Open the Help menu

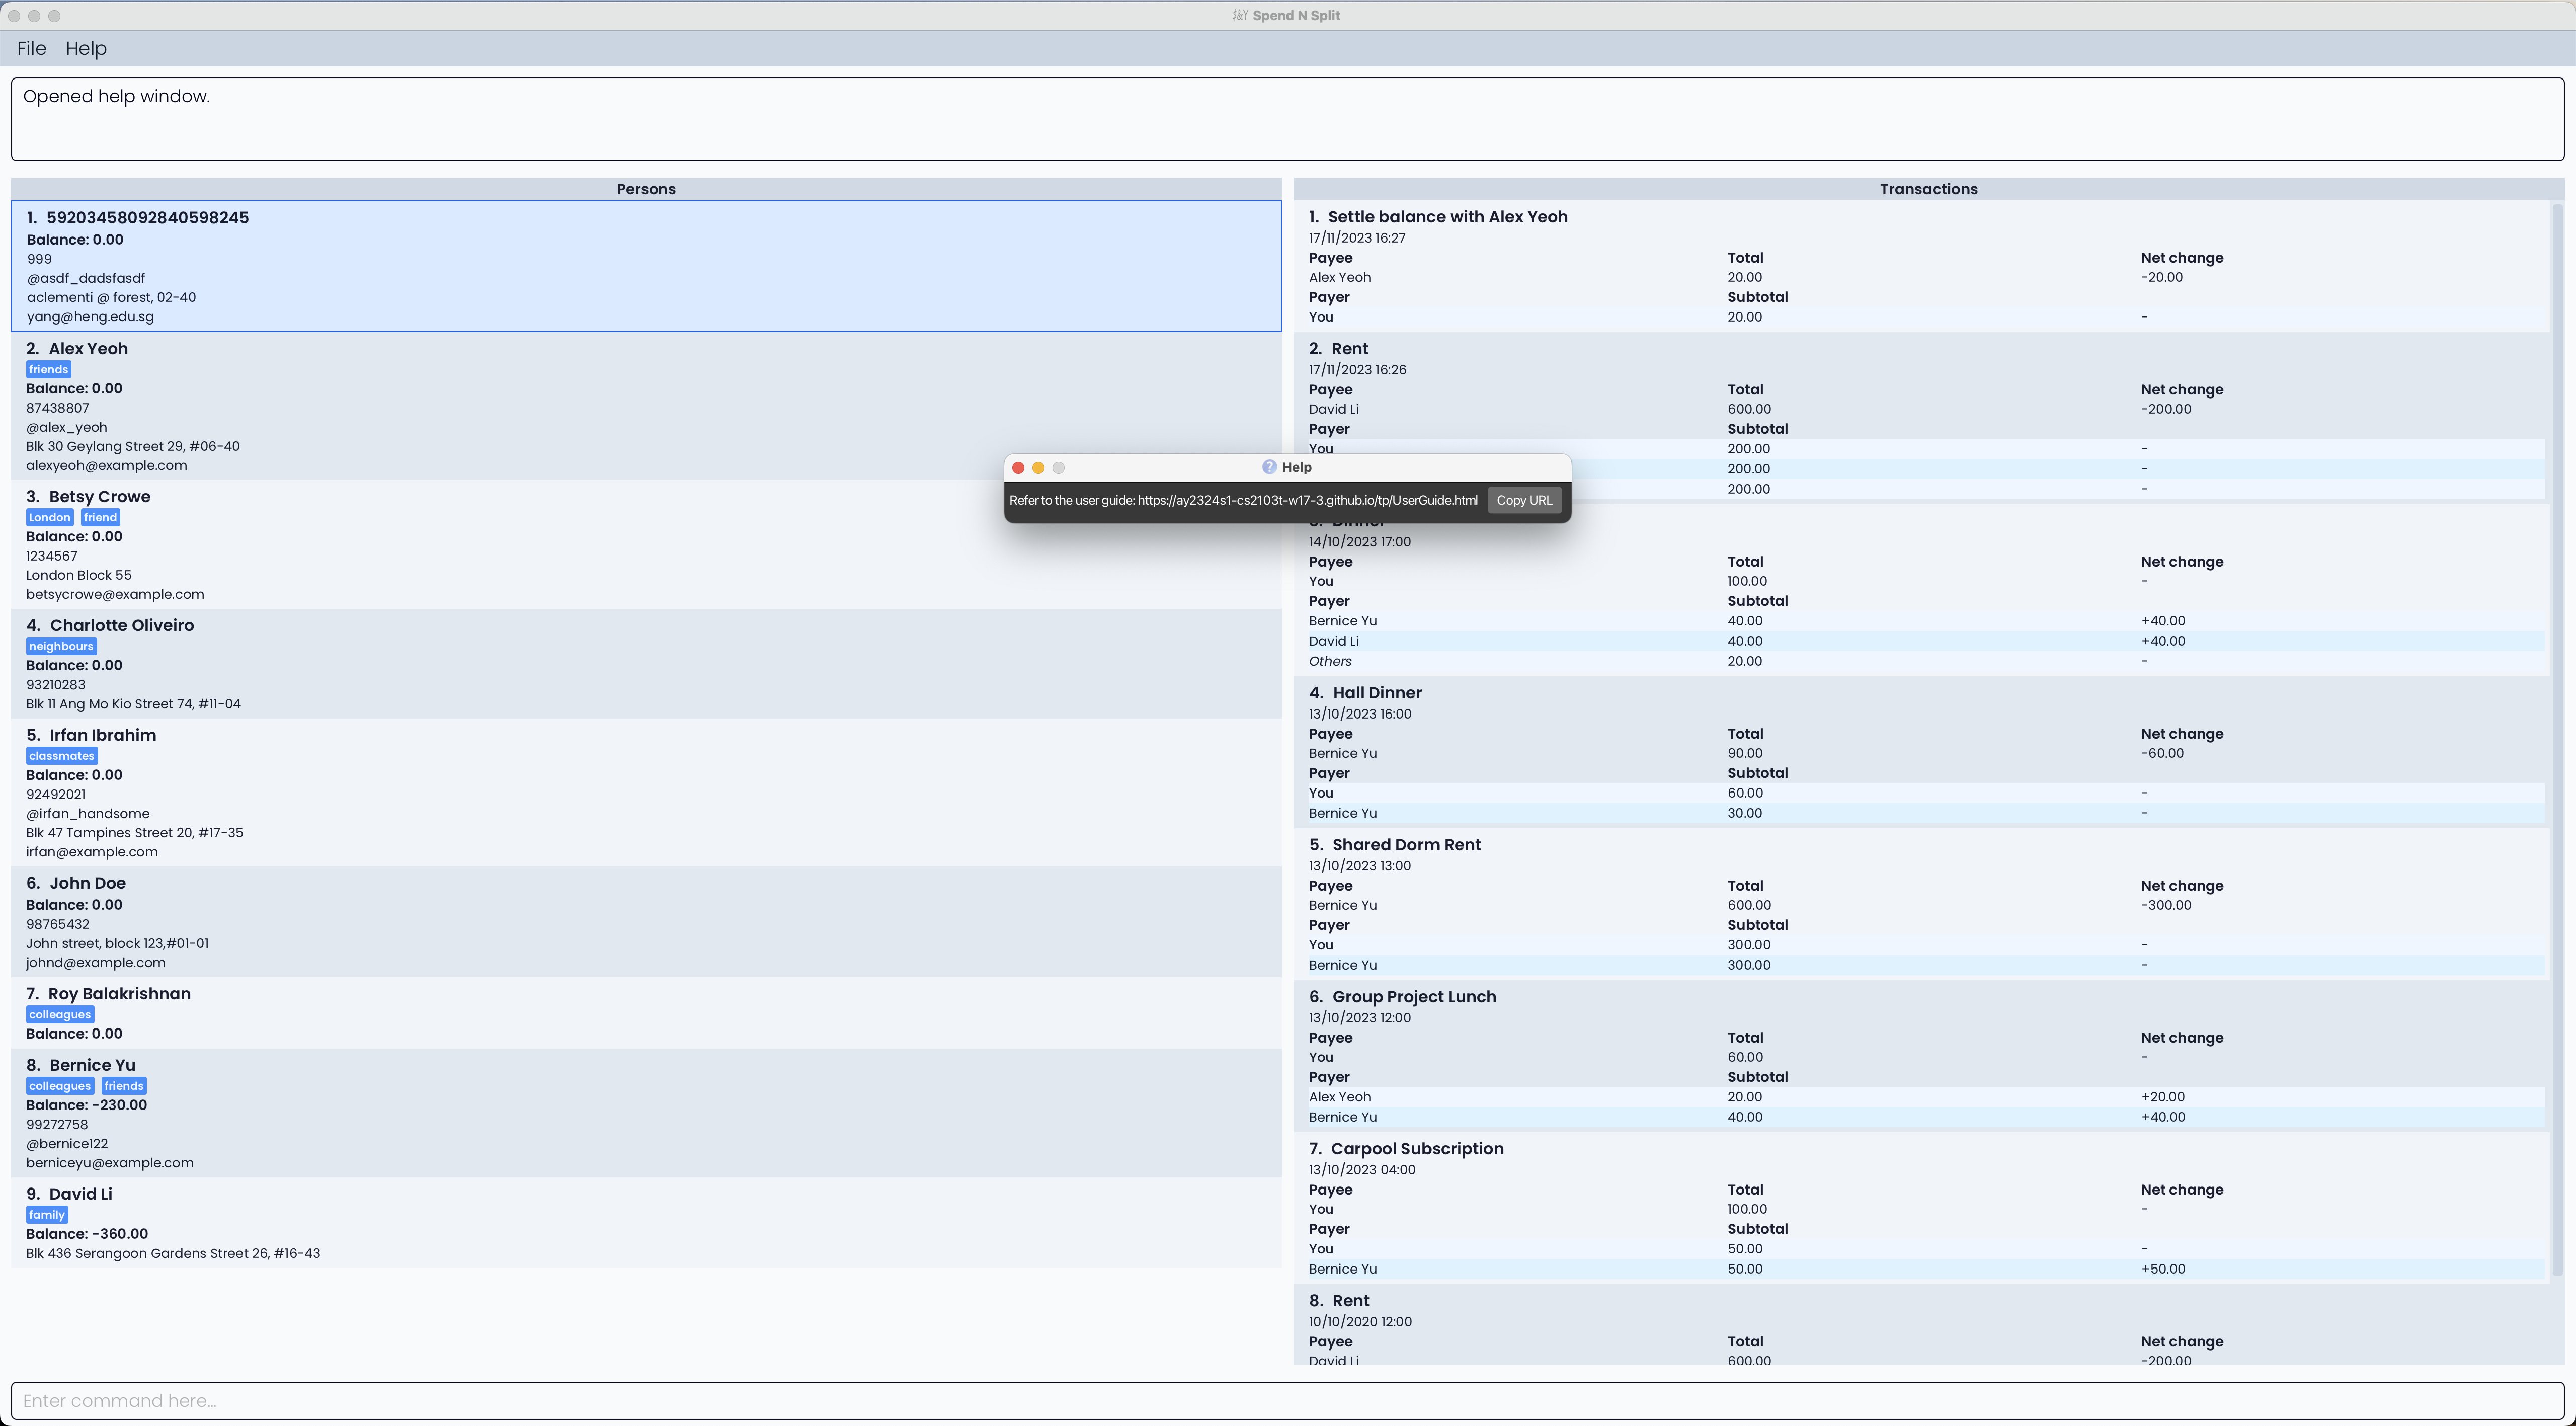(86, 48)
